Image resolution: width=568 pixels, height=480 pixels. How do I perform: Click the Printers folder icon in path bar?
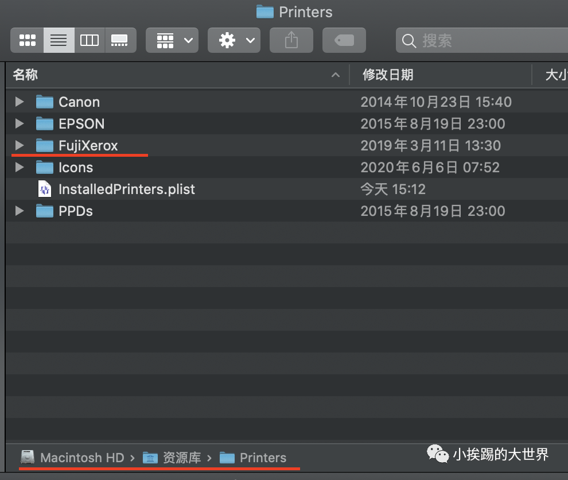pos(227,458)
